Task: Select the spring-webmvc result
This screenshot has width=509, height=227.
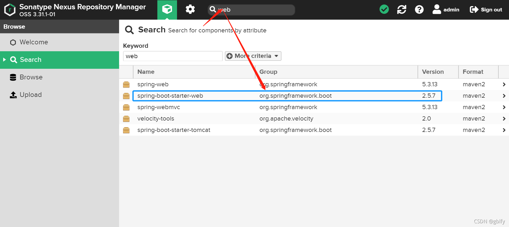Action: tap(314, 107)
